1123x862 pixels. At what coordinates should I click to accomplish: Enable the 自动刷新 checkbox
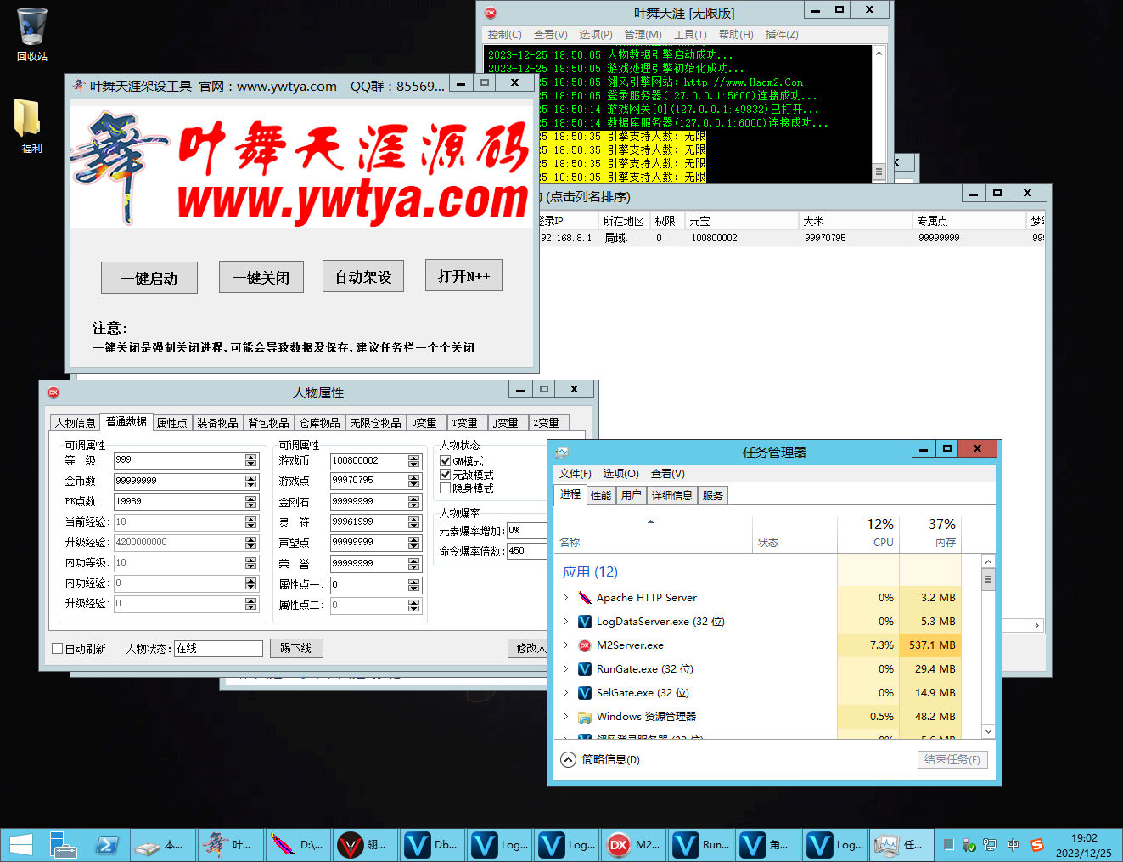[58, 649]
